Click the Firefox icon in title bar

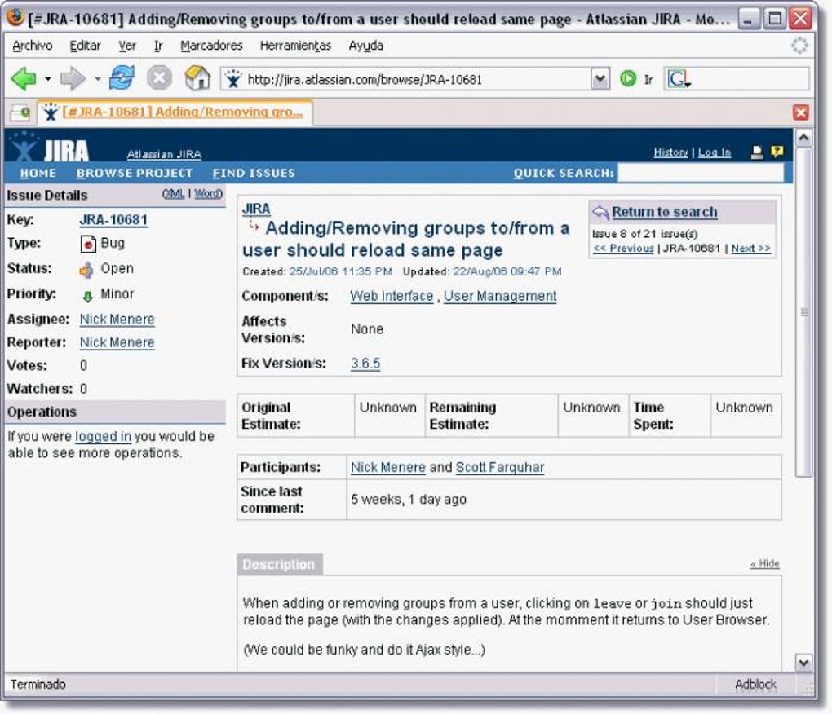click(x=15, y=17)
